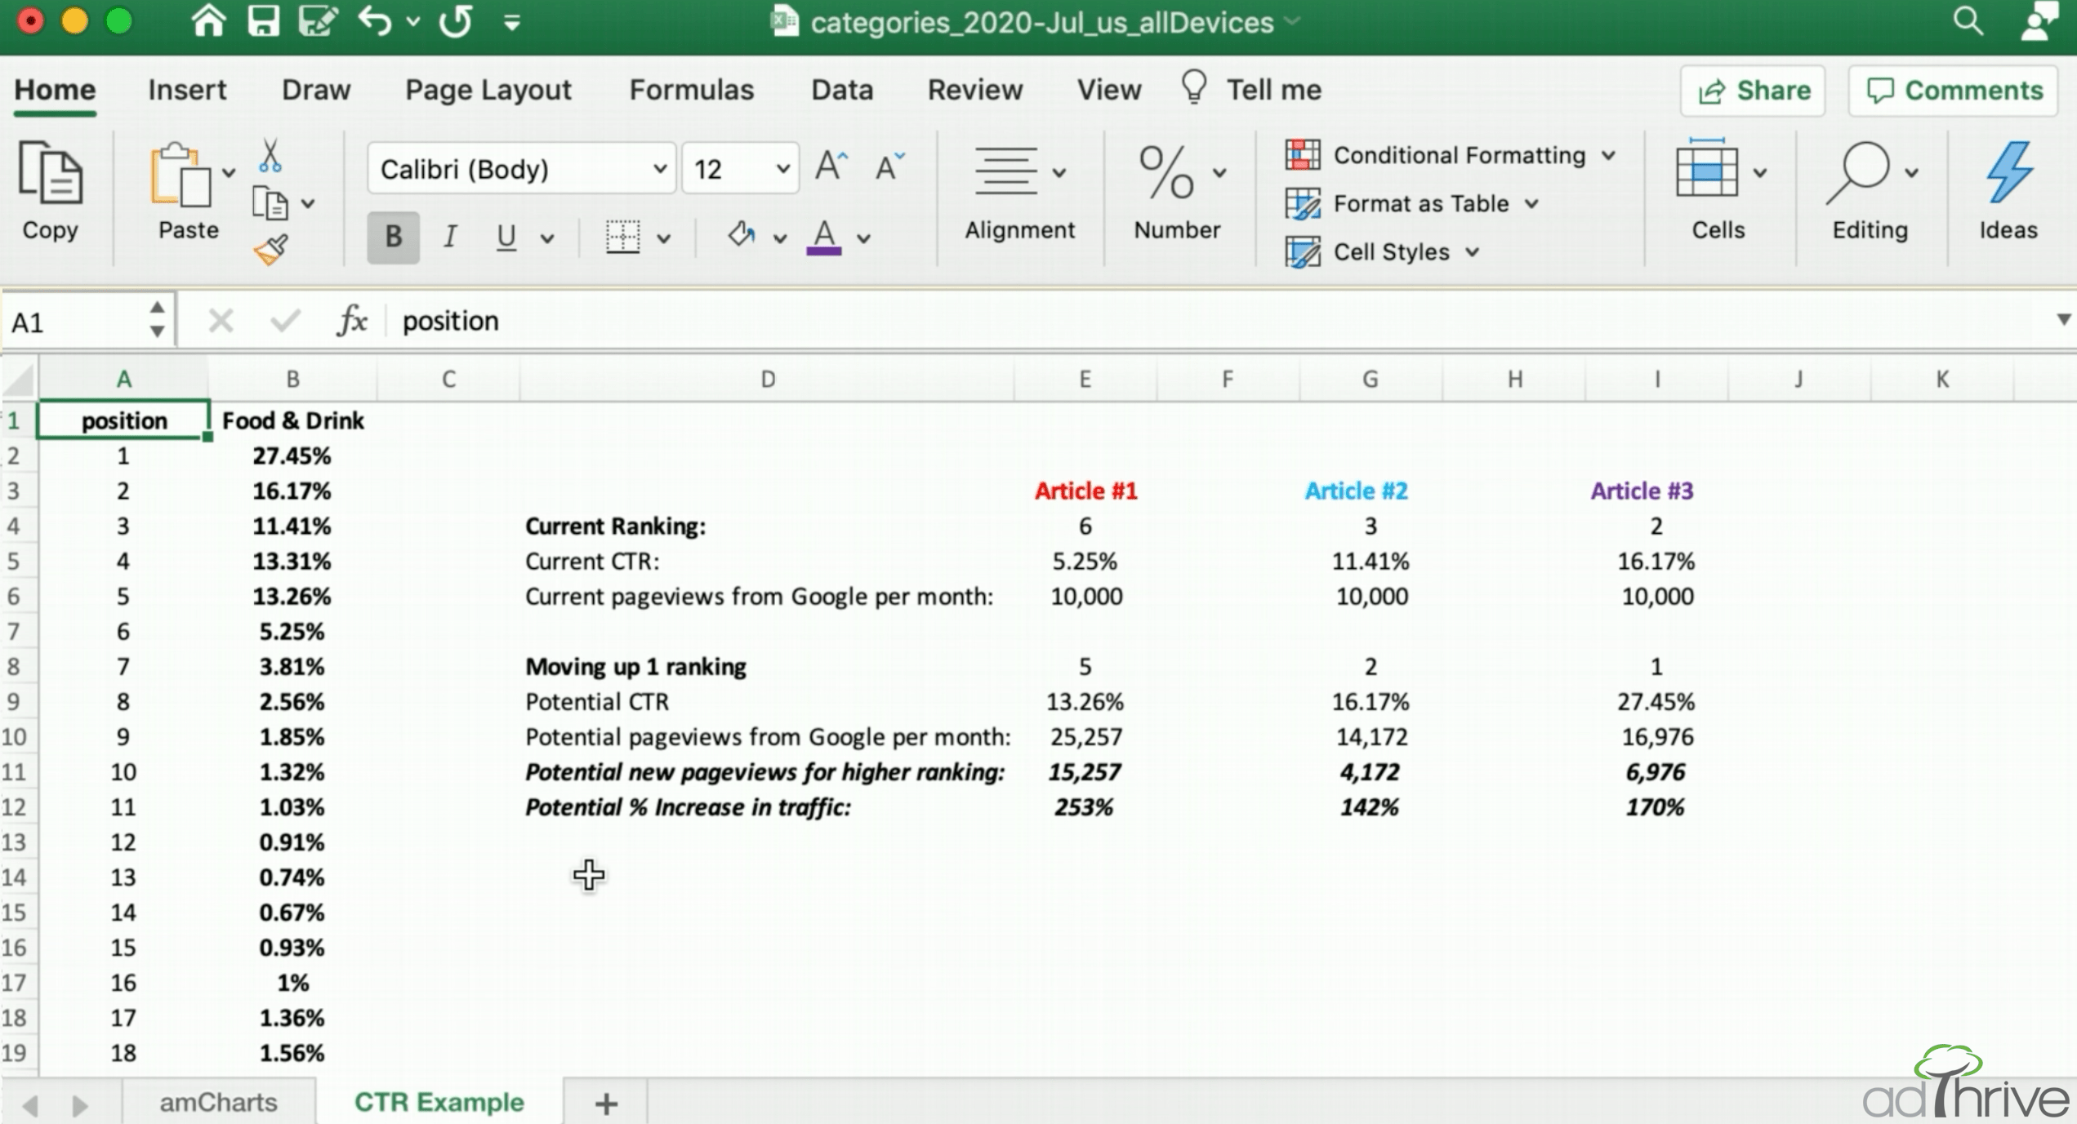2077x1124 pixels.
Task: Click the Number percent icon
Action: coord(1166,172)
